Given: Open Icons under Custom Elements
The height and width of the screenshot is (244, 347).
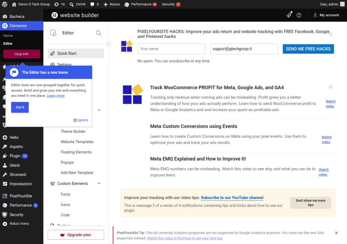Looking at the screenshot, I should pyautogui.click(x=65, y=205).
